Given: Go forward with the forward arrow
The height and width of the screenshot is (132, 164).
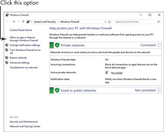Looking at the screenshot, I should [x=14, y=22].
